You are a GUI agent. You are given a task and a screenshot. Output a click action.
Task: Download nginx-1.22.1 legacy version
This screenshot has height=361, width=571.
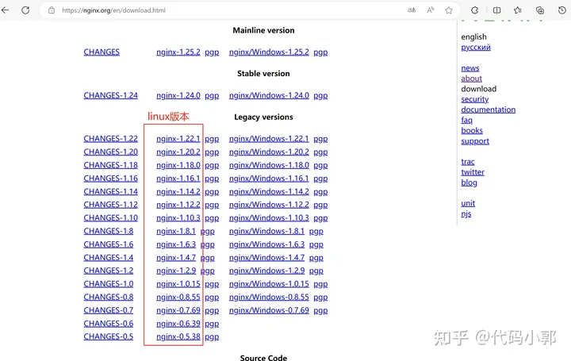(178, 139)
